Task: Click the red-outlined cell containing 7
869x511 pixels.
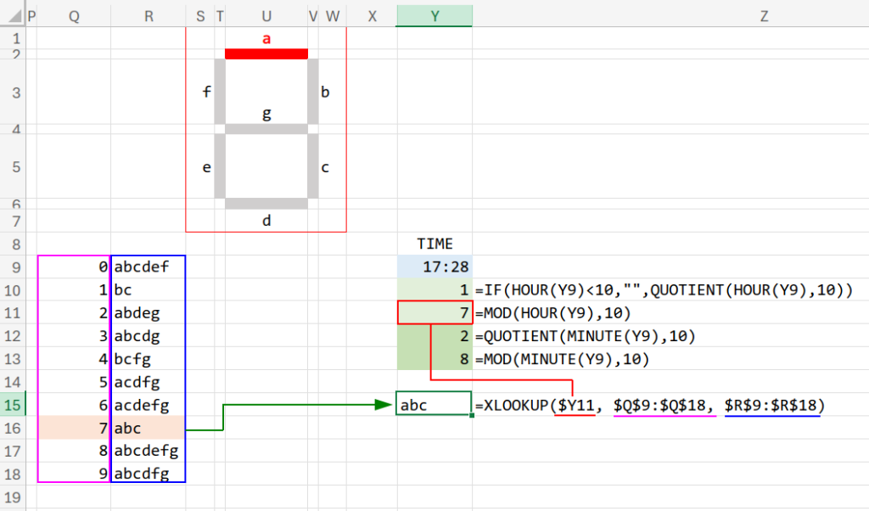Action: 434,312
